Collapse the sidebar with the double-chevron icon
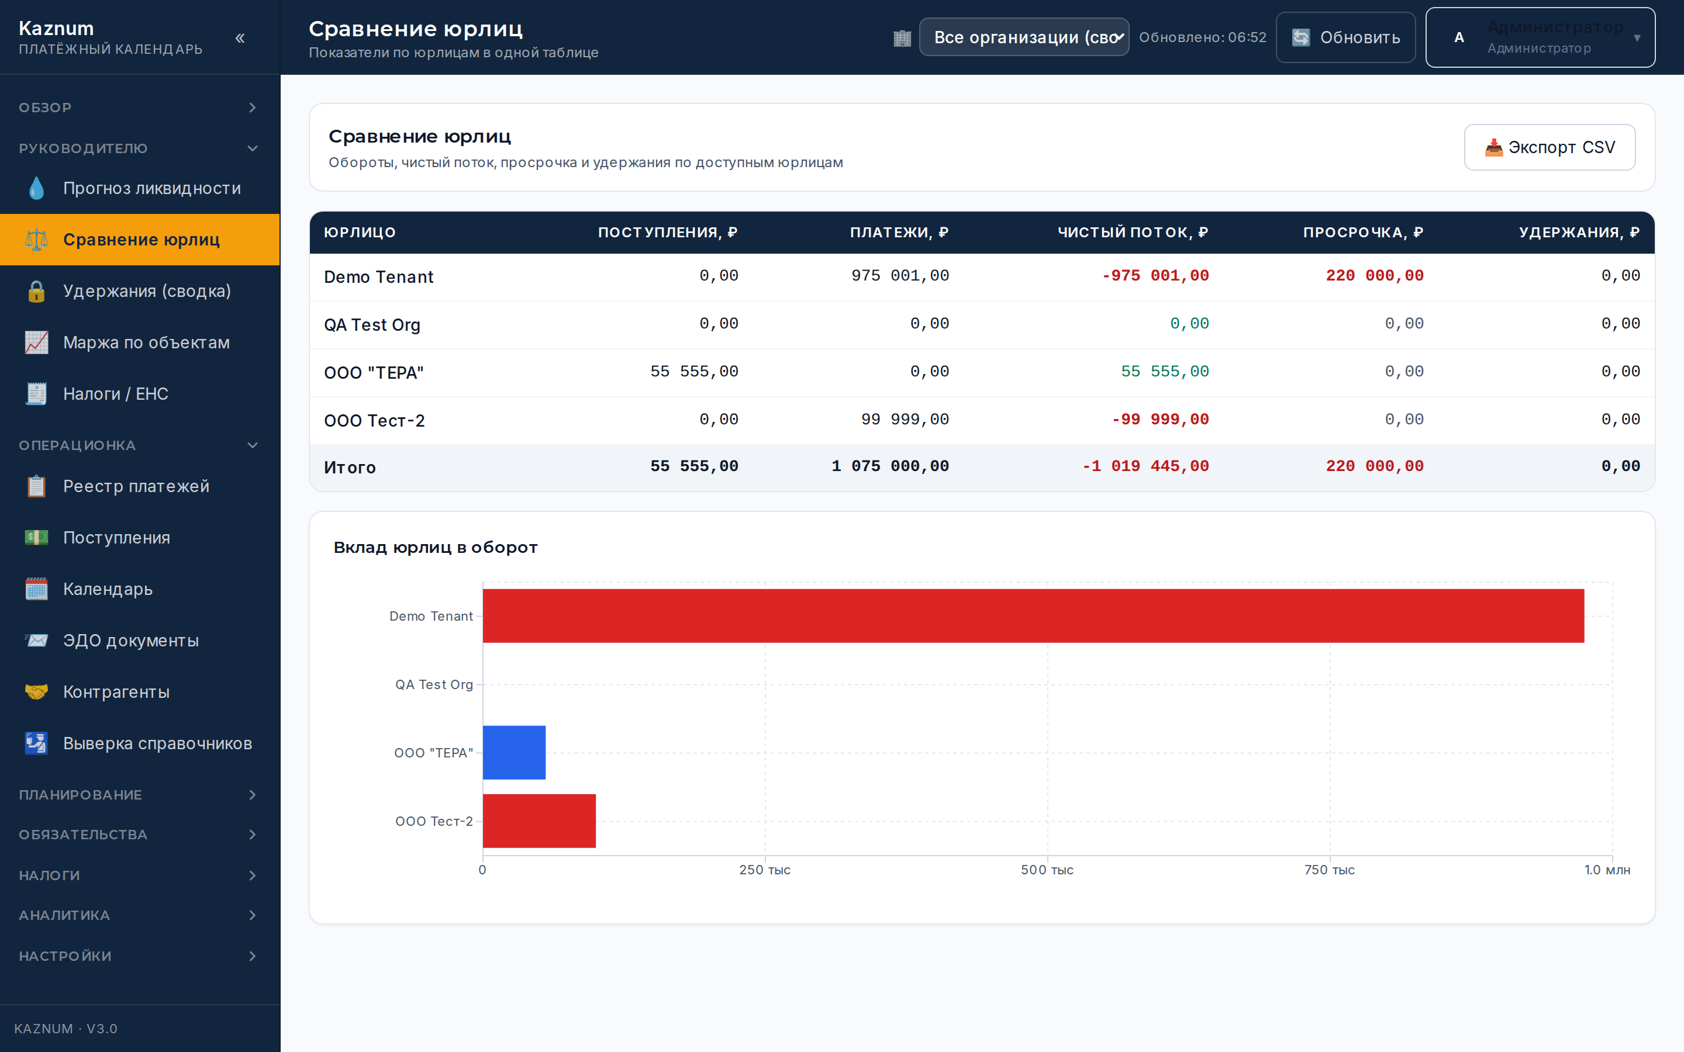The width and height of the screenshot is (1684, 1052). coord(240,37)
